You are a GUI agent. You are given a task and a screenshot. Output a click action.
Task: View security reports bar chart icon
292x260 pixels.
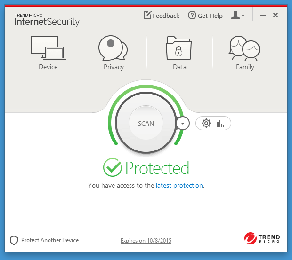[220, 123]
